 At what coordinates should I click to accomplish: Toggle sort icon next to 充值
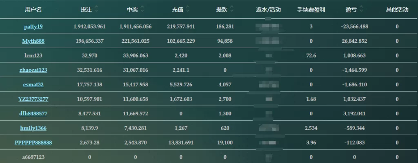[x=187, y=9]
